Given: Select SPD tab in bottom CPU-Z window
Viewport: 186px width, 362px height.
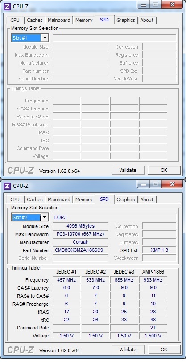Looking at the screenshot, I should [104, 199].
